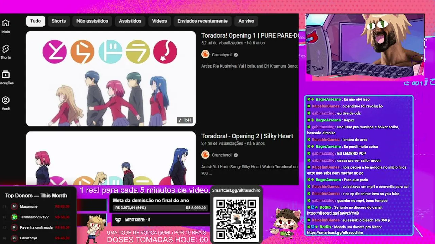Image resolution: width=435 pixels, height=244 pixels.
Task: Click chat message 'guardar no mp4, bons tempos'
Action: pyautogui.click(x=363, y=201)
